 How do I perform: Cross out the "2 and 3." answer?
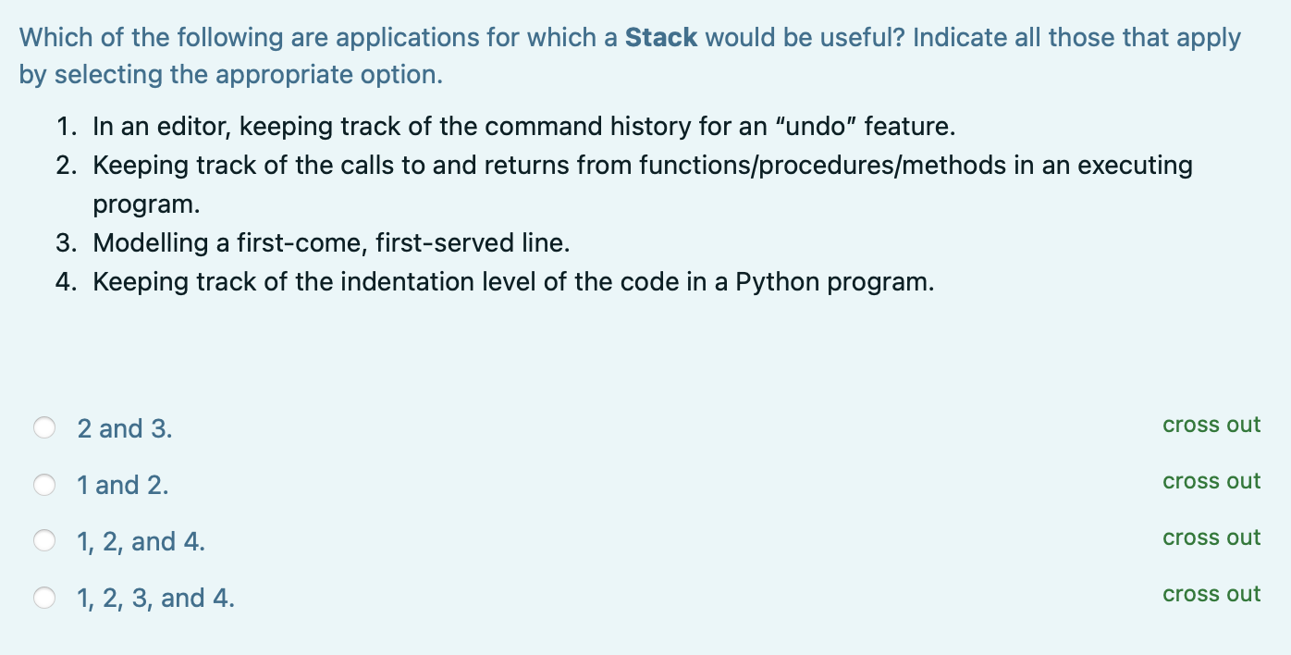point(1211,425)
